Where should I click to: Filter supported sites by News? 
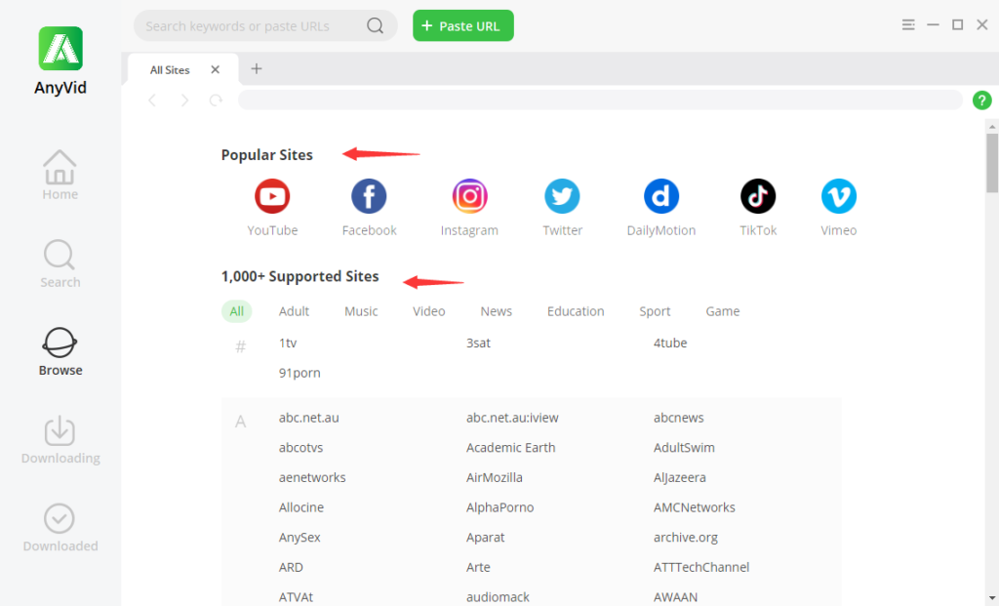[497, 311]
